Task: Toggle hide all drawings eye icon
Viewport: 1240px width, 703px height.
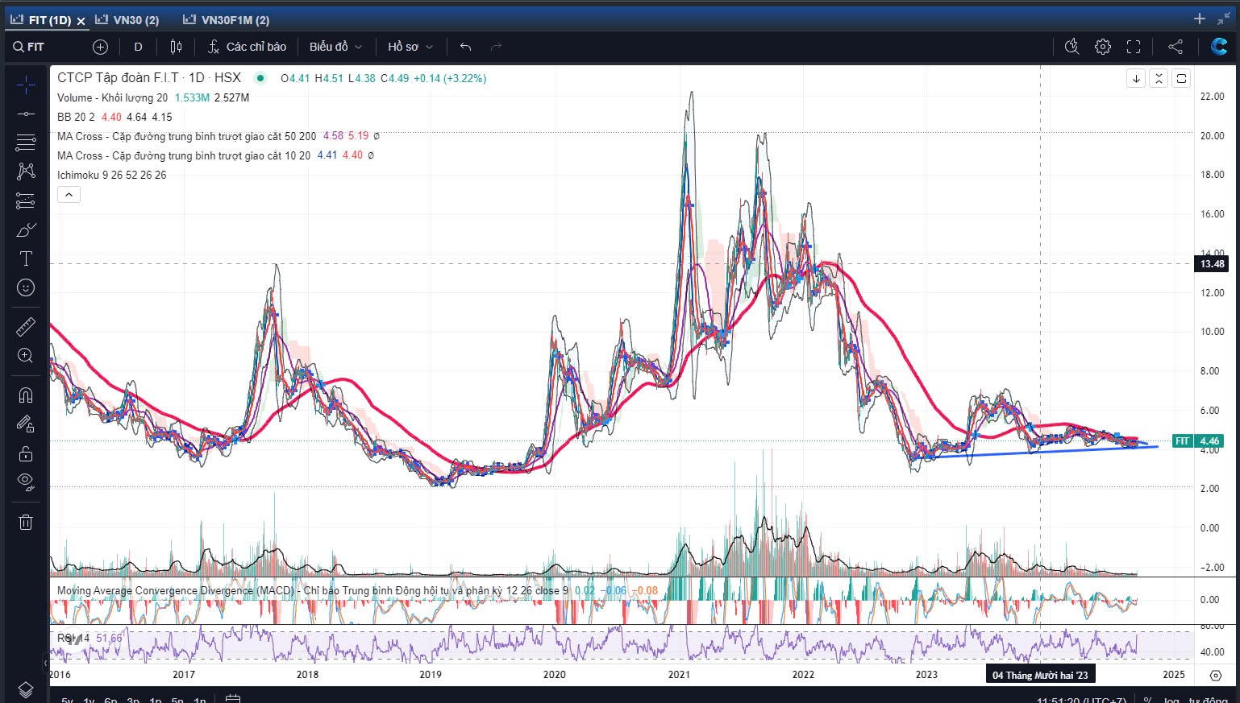Action: (26, 482)
